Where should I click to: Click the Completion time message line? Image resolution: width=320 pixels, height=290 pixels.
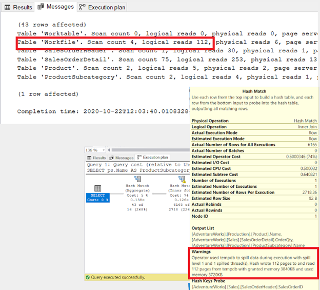[104, 111]
